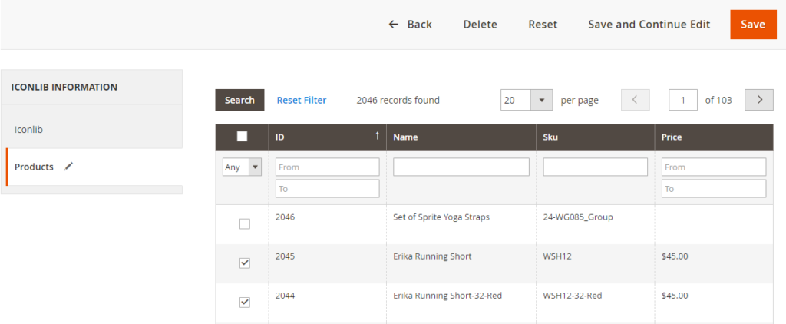Click the Reset Filter link
786x324 pixels.
point(302,100)
